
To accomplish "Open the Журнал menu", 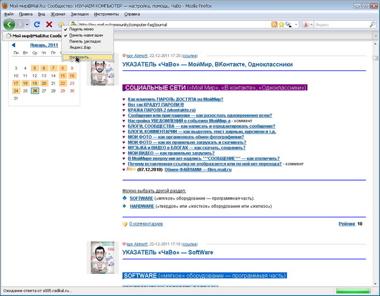I will (x=58, y=14).
